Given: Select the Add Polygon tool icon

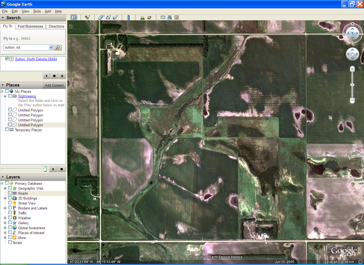Looking at the screenshot, I should point(101,17).
